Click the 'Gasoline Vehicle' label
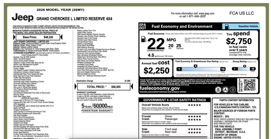The image size is (271, 139). 248,26
